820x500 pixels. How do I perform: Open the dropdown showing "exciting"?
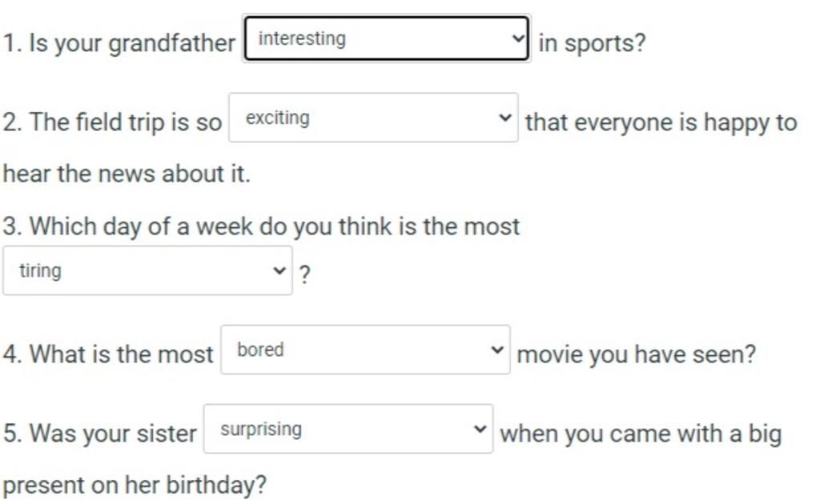click(372, 118)
